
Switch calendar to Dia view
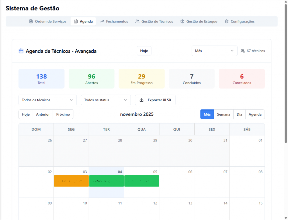coord(239,114)
